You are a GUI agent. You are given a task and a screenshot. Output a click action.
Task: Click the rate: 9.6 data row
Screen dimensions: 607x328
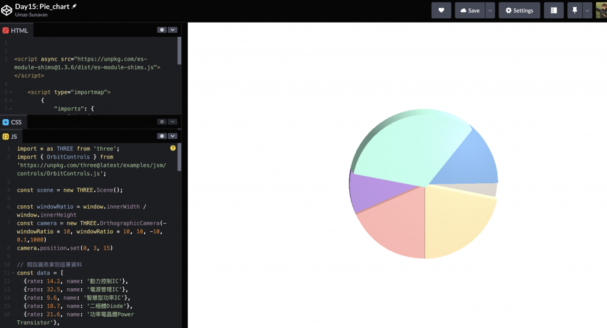(x=76, y=298)
